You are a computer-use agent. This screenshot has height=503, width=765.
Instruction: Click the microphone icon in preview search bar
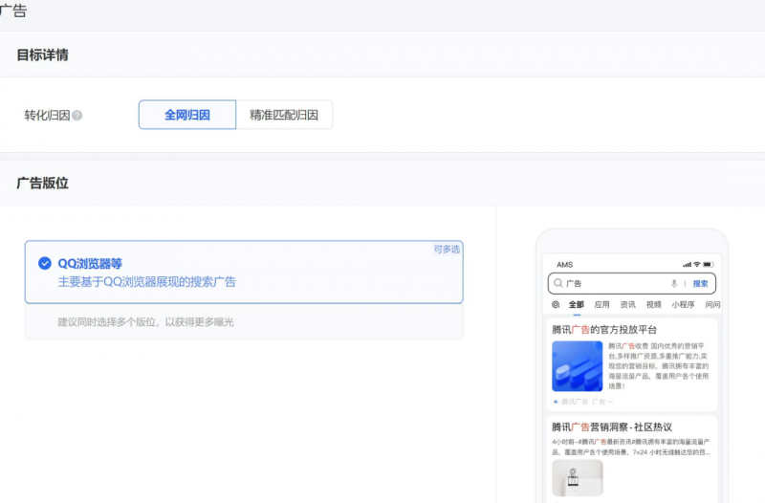(674, 284)
